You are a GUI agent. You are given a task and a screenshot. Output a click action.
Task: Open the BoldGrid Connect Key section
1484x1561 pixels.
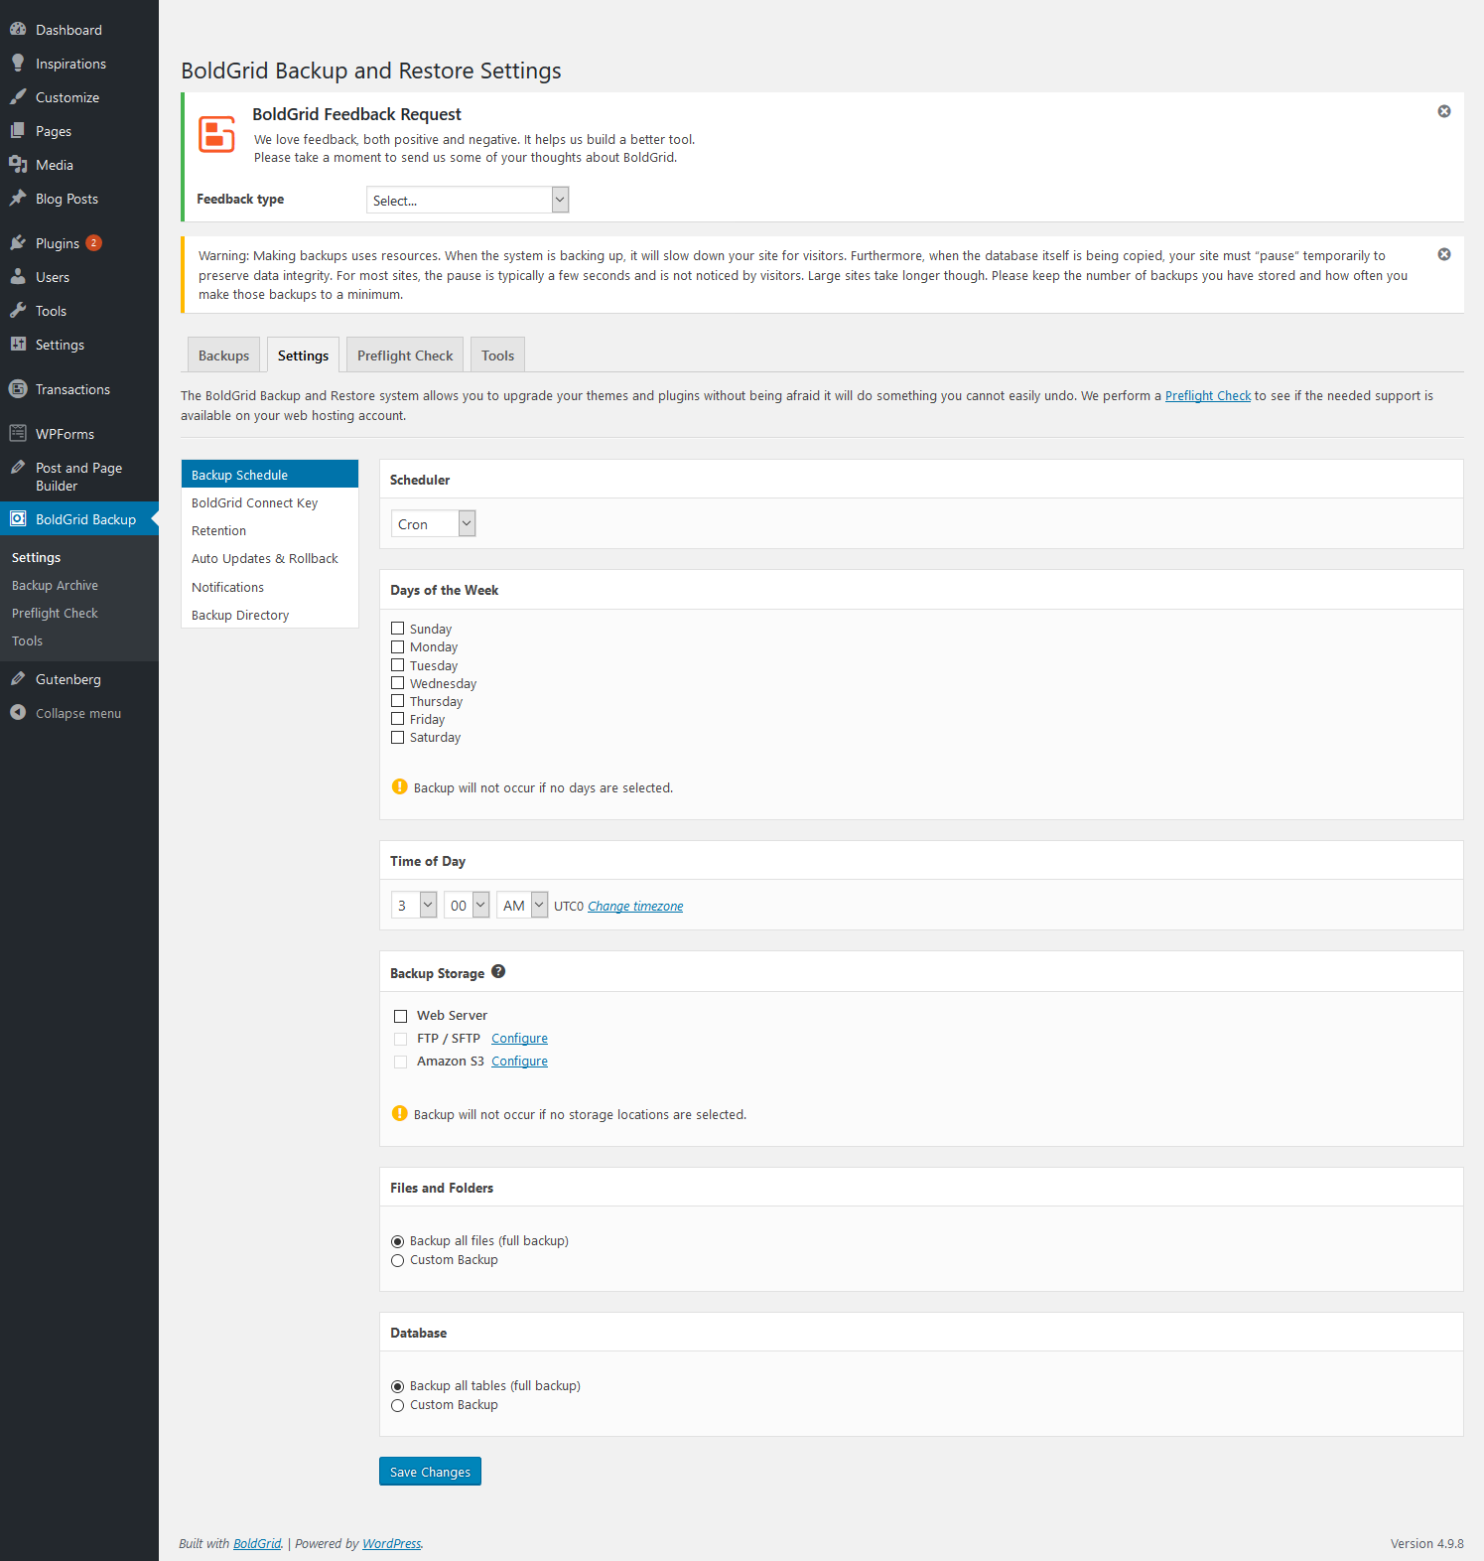click(x=270, y=502)
